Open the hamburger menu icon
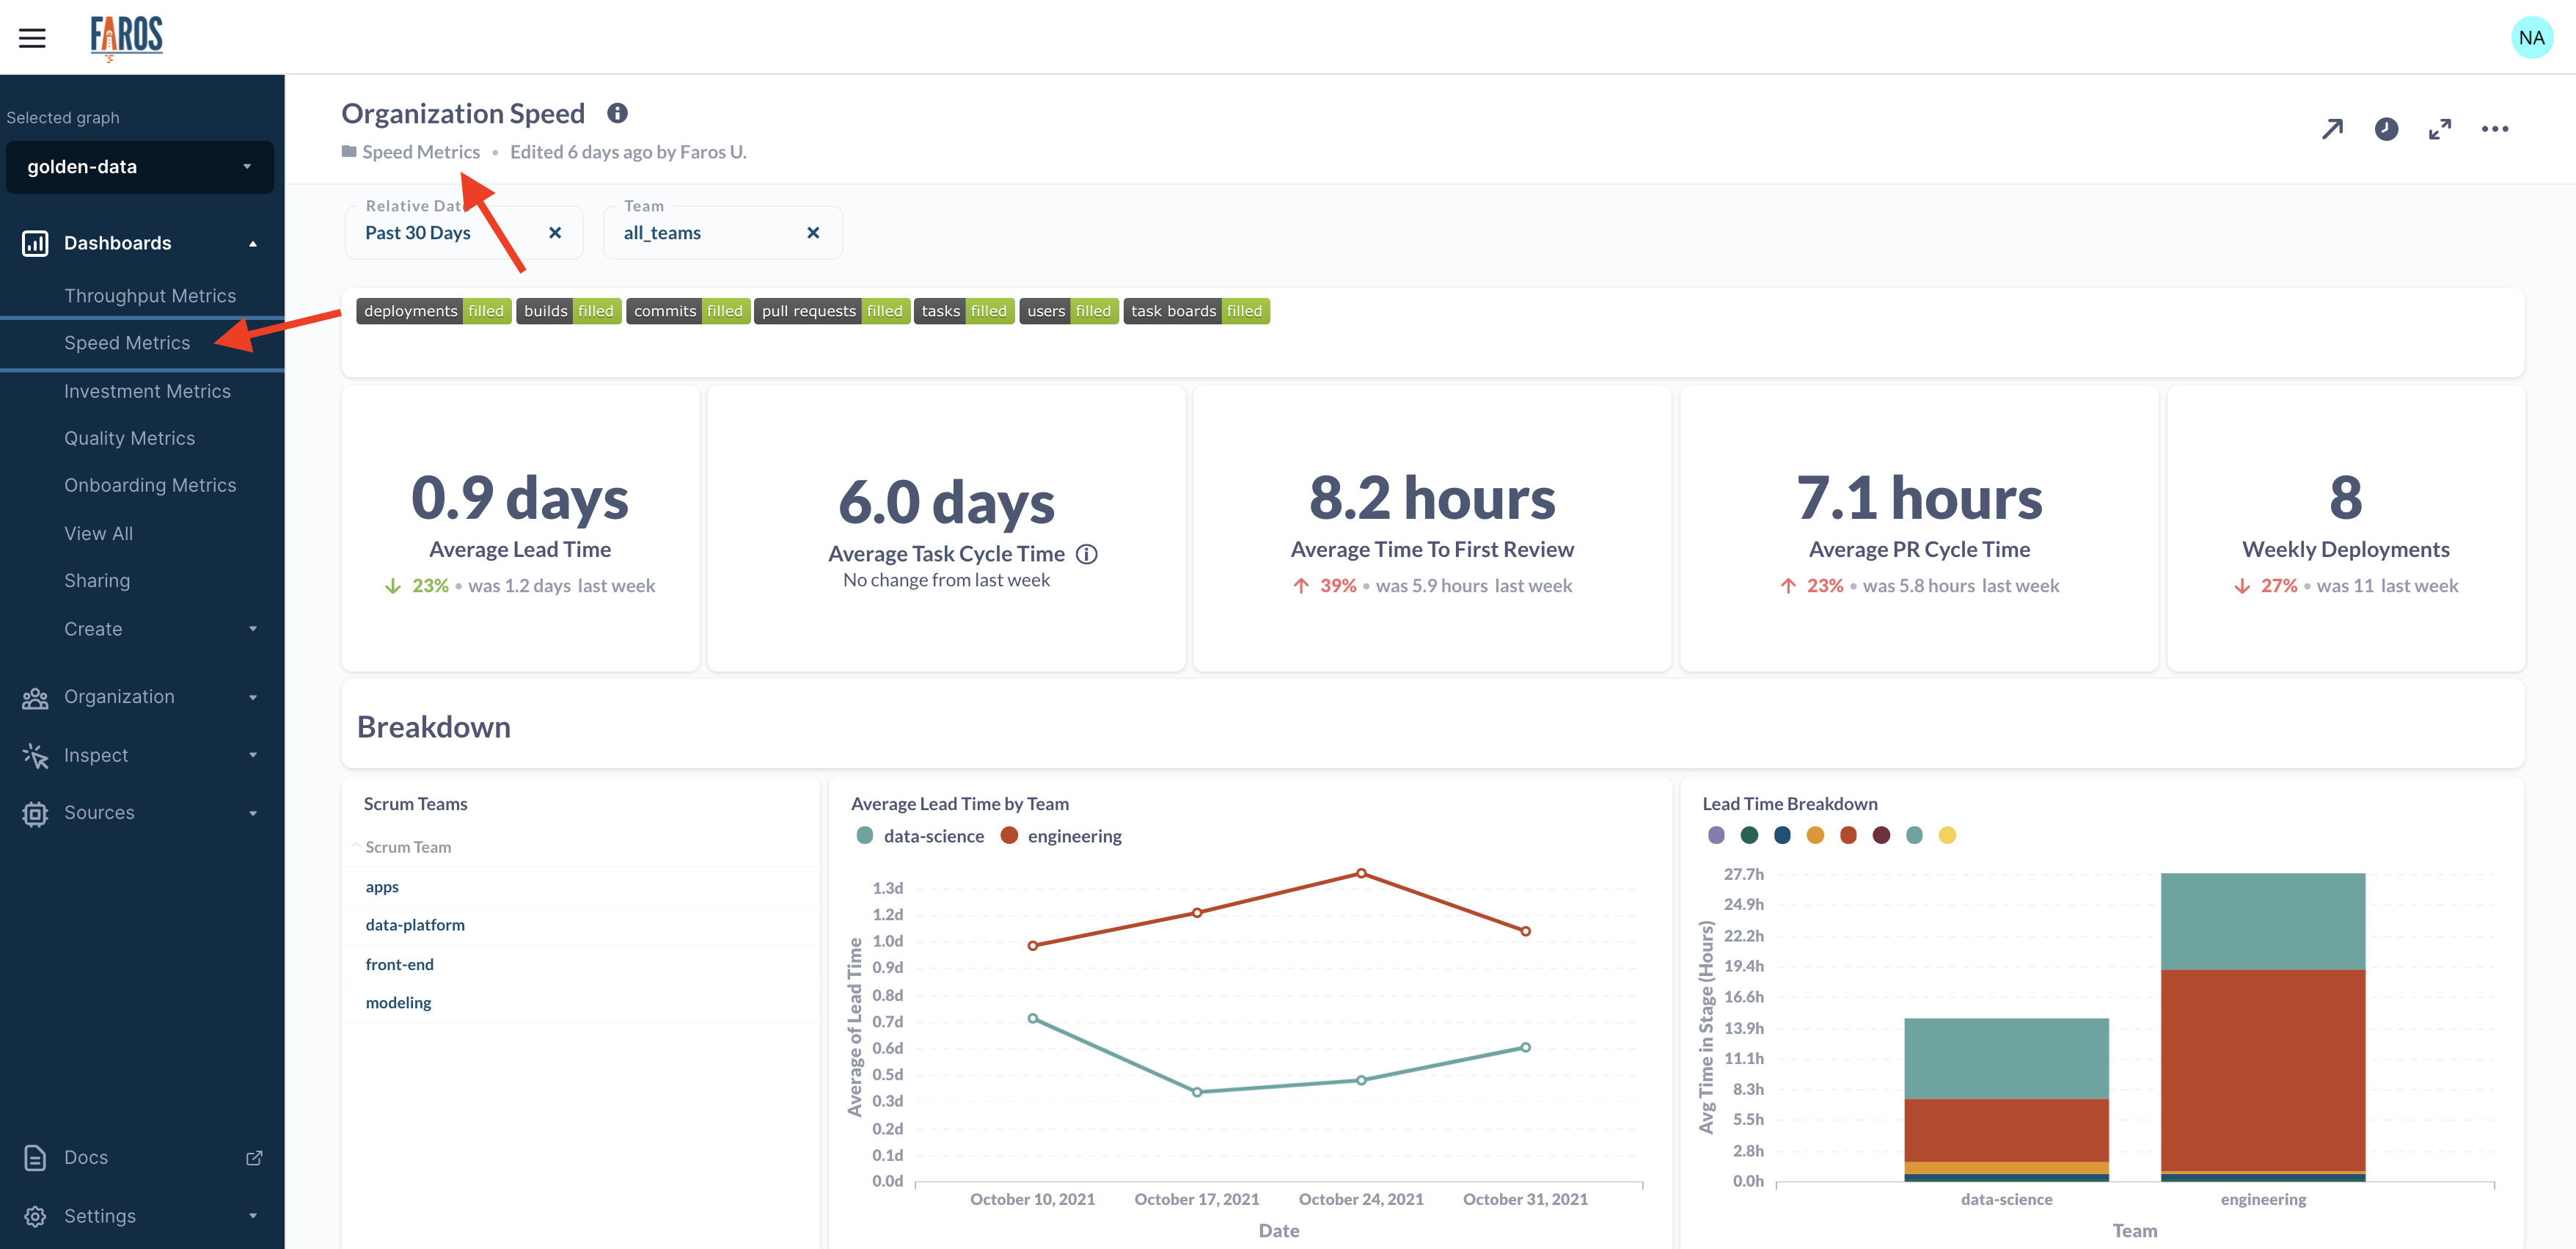 pos(32,38)
